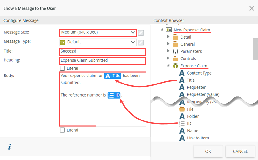258x160 pixels.
Task: Click the OK button
Action: coord(208,151)
